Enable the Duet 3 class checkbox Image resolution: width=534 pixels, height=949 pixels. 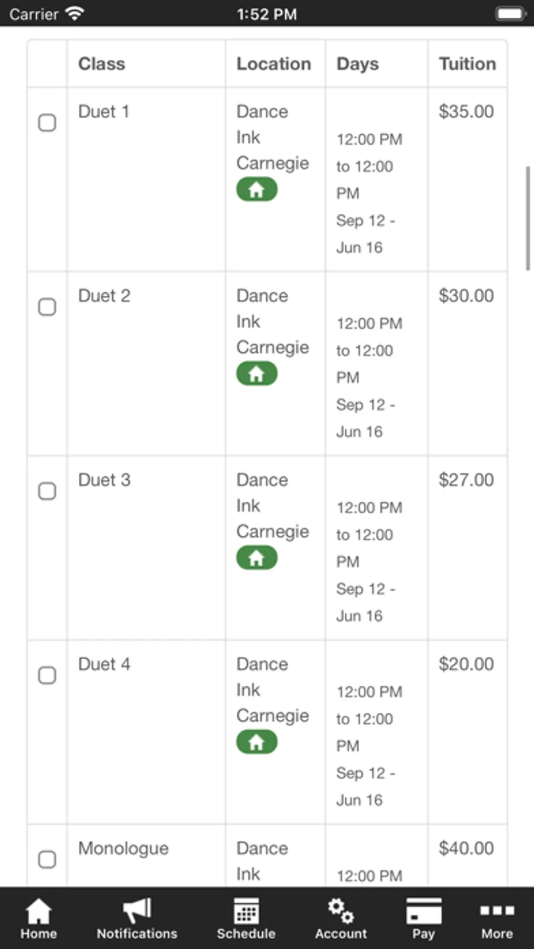[47, 491]
